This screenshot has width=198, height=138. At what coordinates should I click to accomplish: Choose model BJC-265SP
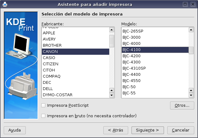click(155, 31)
